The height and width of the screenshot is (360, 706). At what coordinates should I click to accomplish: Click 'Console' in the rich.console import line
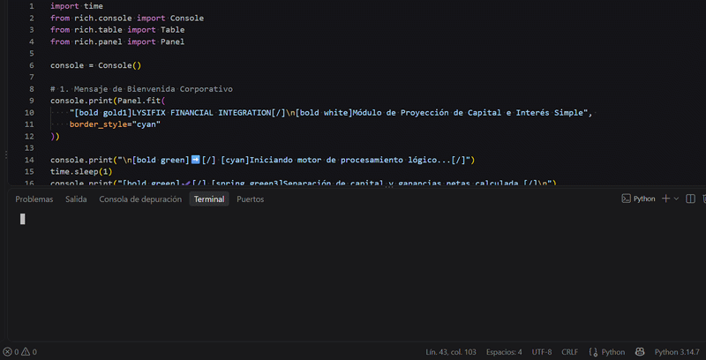187,19
